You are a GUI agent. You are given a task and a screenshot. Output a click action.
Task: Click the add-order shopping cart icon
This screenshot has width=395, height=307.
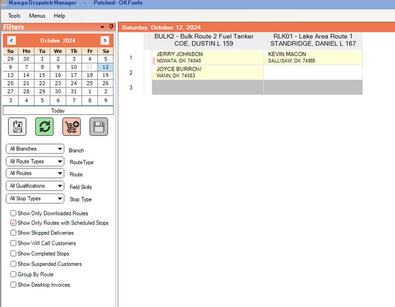(72, 126)
